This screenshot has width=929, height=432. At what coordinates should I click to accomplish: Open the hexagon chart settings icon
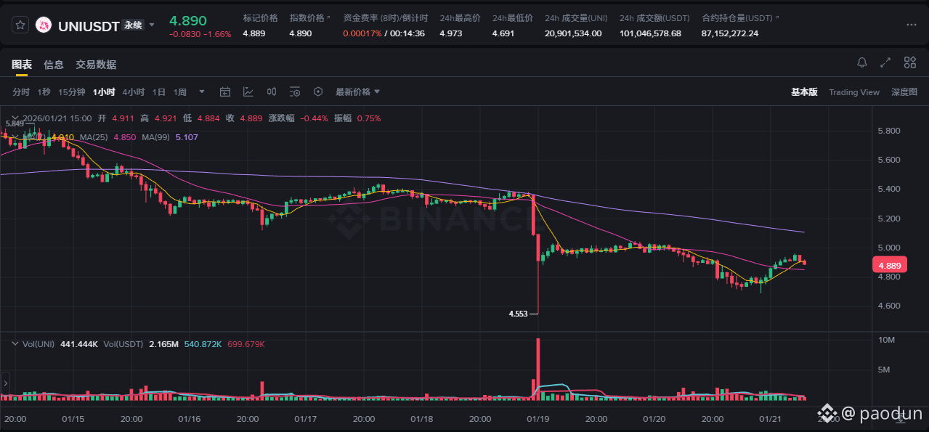pyautogui.click(x=318, y=92)
